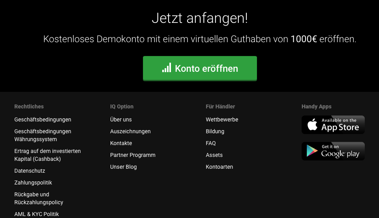Viewport: 379px width, 218px height.
Task: Open the Wettbewerbe link
Action: tap(222, 119)
